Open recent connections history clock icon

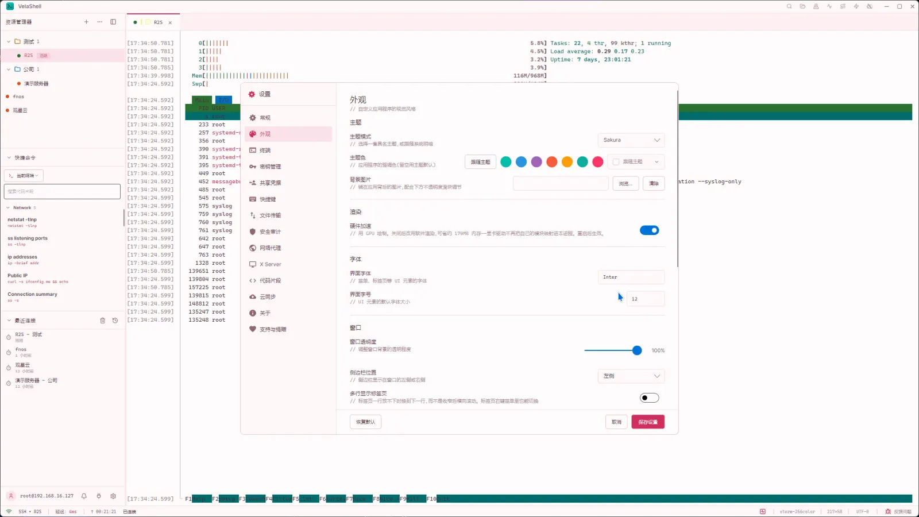click(115, 321)
